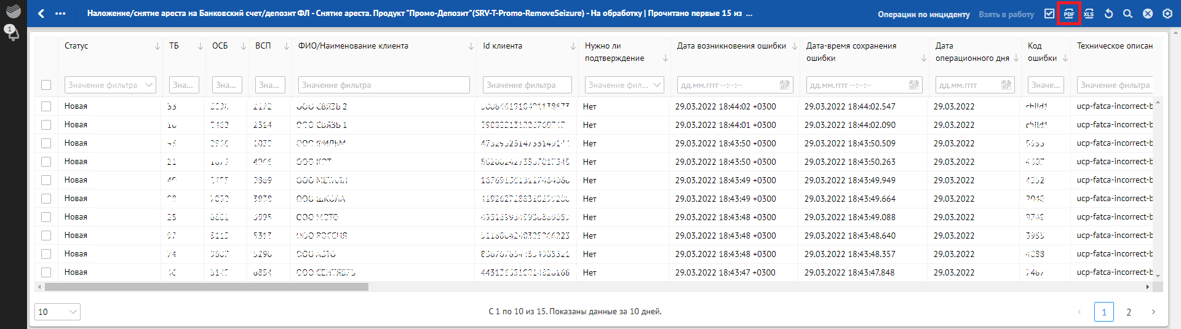Click the three-dots more options icon

[x=60, y=14]
